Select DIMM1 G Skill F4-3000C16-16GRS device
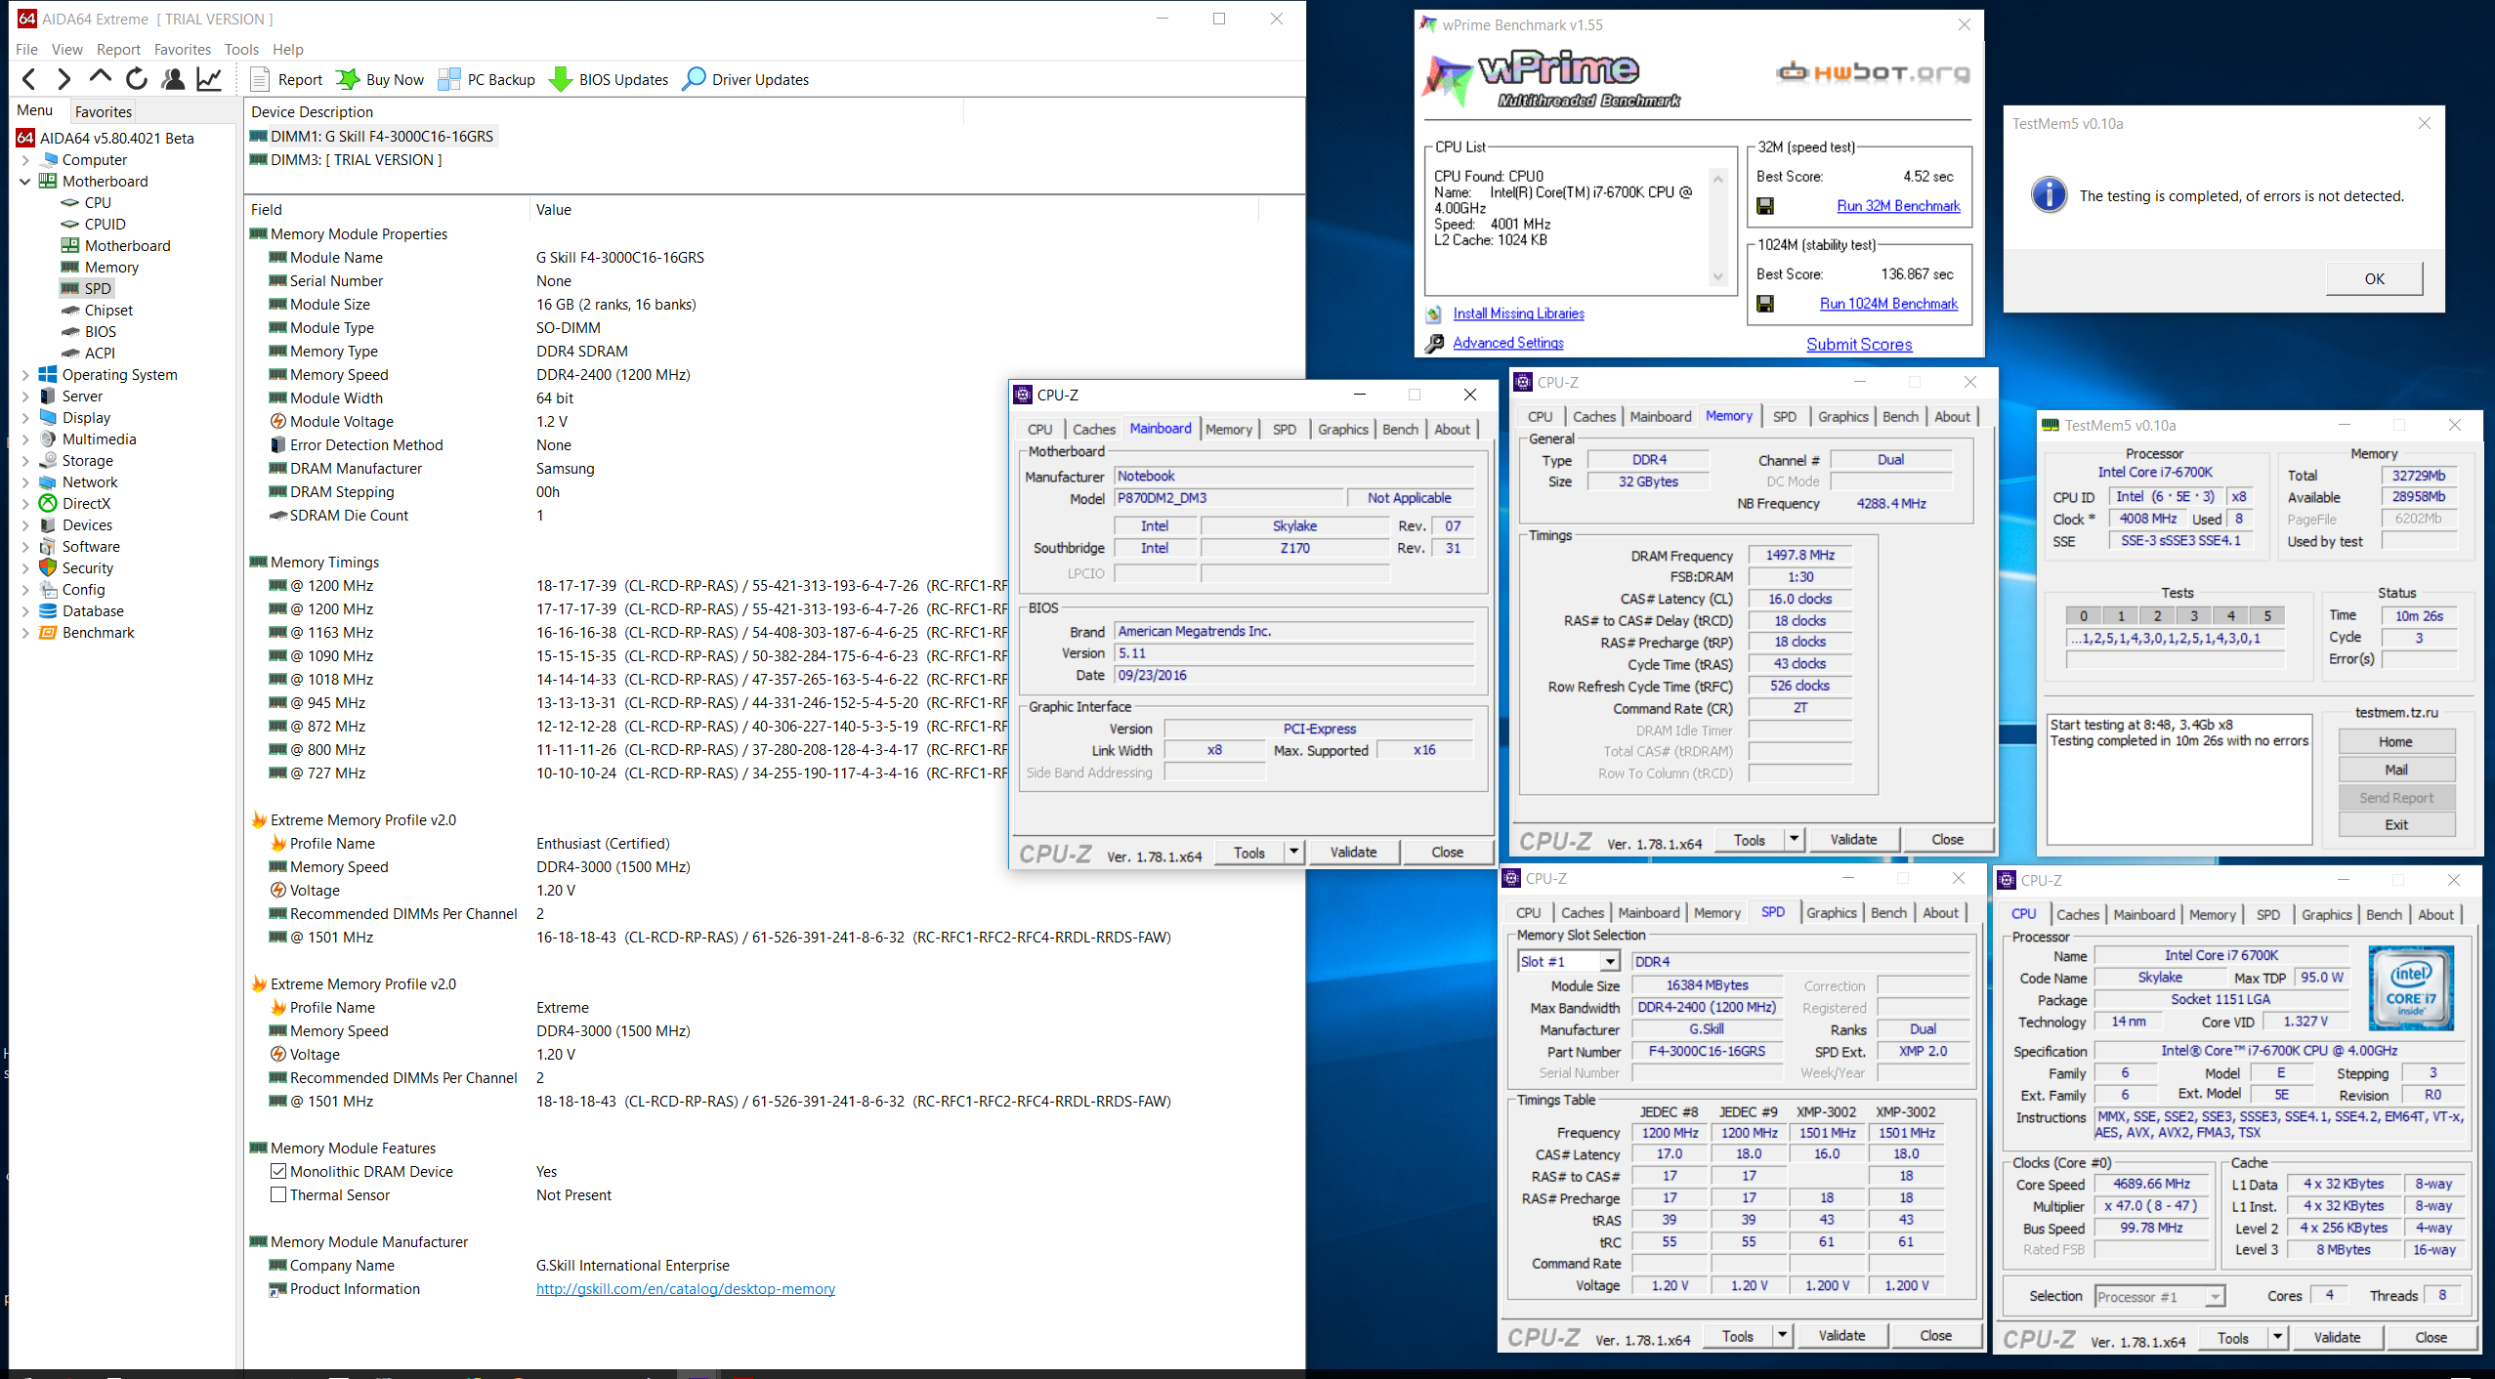Screen dimensions: 2495x1379 tap(372, 137)
